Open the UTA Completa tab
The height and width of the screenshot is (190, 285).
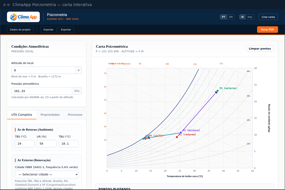pos(22,115)
